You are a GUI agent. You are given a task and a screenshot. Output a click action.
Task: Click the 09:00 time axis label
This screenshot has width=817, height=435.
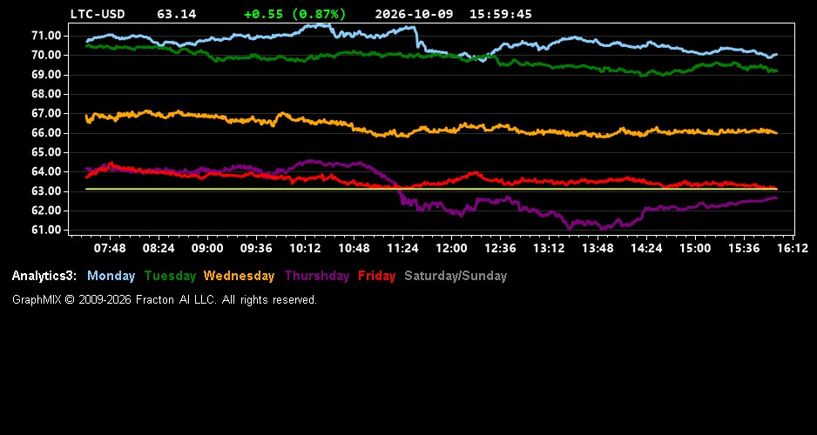[207, 249]
